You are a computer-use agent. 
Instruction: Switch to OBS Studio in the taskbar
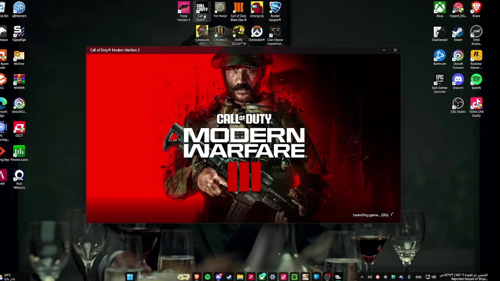[327, 277]
